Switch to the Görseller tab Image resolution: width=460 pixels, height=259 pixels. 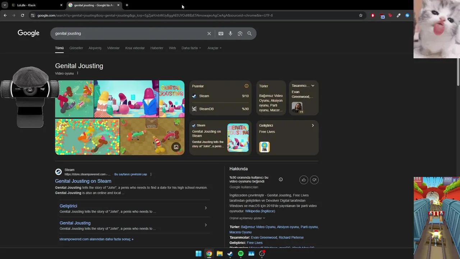[x=76, y=48]
